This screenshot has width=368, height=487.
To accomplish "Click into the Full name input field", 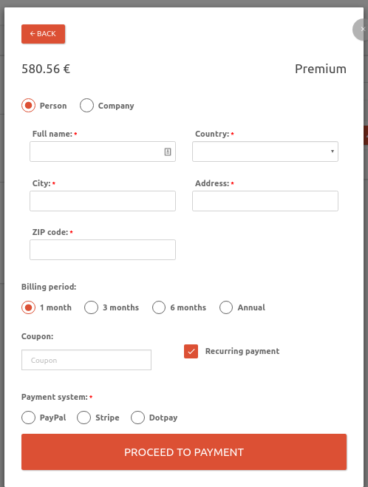I will pyautogui.click(x=103, y=151).
